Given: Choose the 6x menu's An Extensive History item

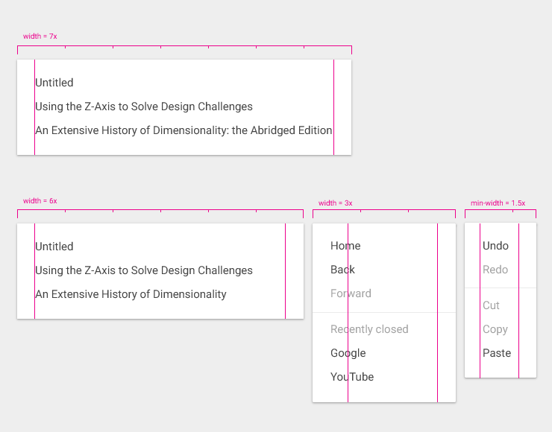Looking at the screenshot, I should (x=131, y=294).
